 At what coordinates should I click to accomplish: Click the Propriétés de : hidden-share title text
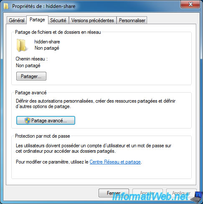[44, 6]
